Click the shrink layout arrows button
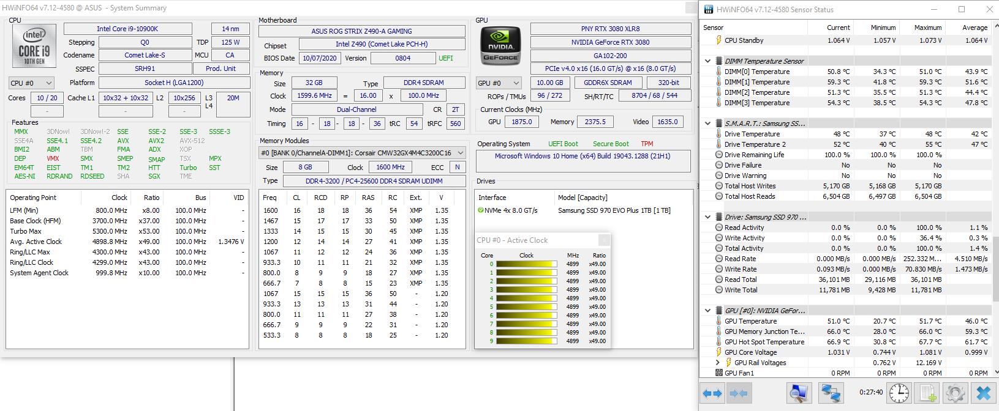The height and width of the screenshot is (411, 999). [739, 393]
